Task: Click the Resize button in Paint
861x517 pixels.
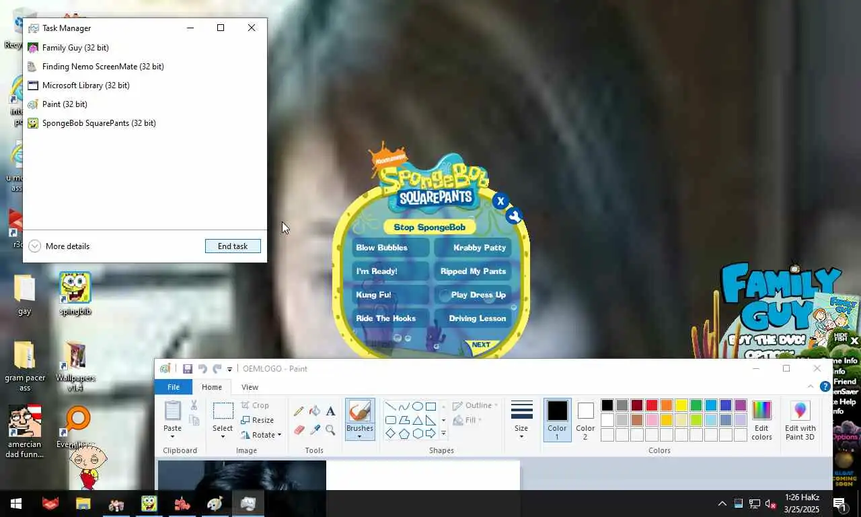Action: point(258,420)
